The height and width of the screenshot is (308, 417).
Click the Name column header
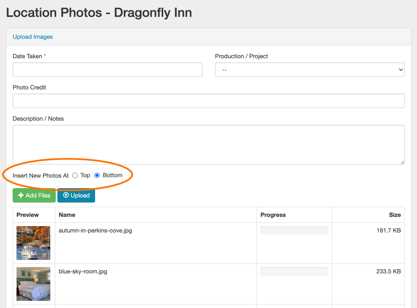coord(67,215)
